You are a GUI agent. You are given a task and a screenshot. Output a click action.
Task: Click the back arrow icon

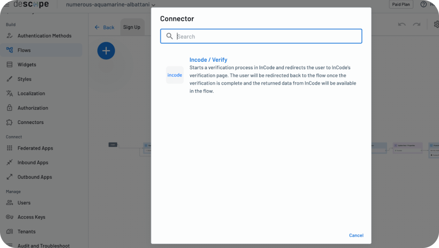tap(97, 27)
